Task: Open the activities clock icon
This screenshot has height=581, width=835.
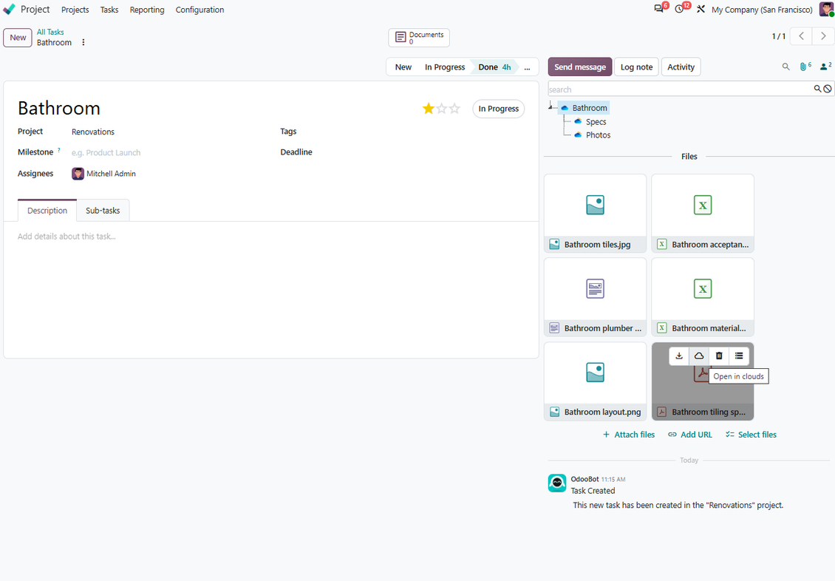Action: [x=680, y=9]
